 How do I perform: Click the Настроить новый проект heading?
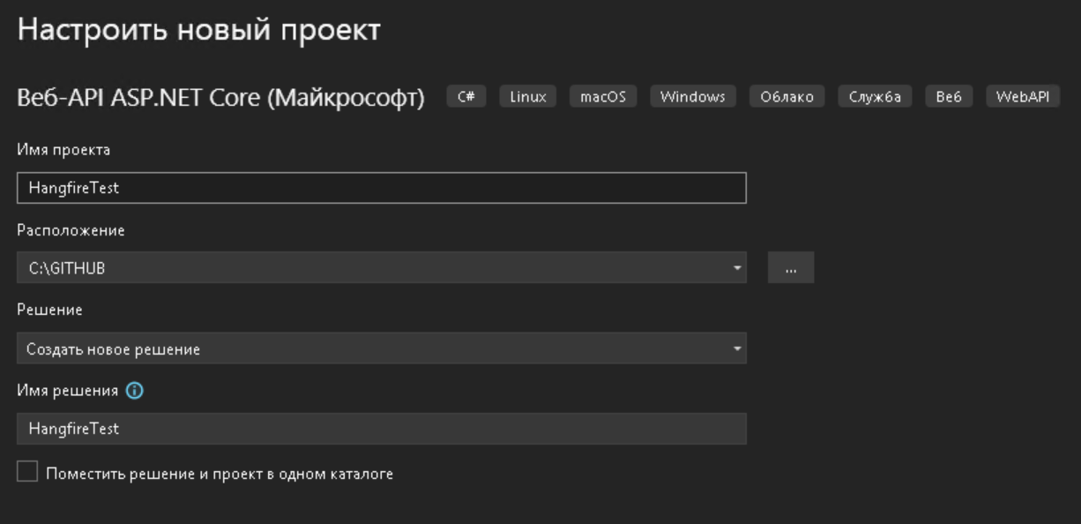coord(199,30)
